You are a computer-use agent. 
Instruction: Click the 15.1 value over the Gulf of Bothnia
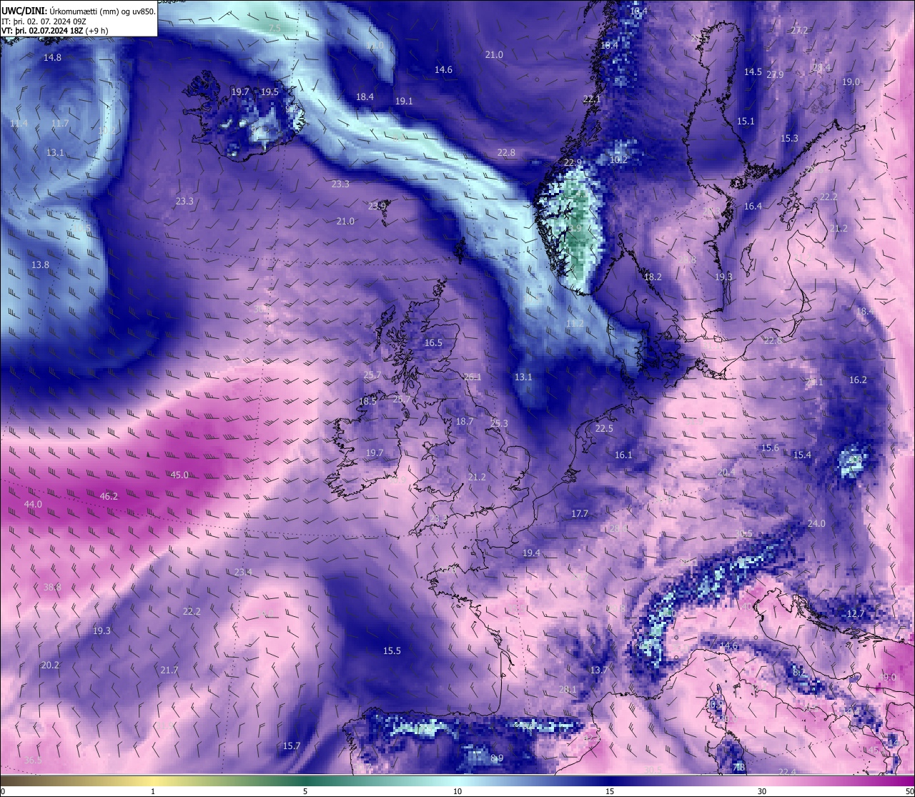pyautogui.click(x=746, y=121)
